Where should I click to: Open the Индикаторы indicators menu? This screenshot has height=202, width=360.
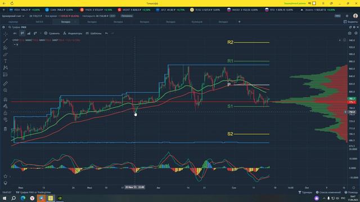73,34
